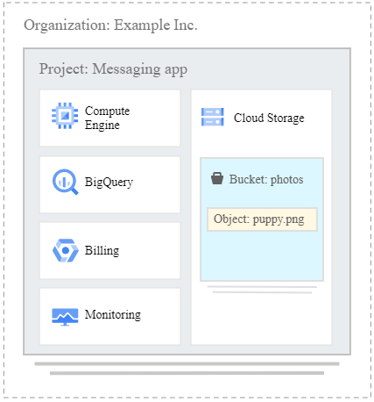The image size is (374, 402).
Task: Select the Object: puppy.png box
Action: 262,219
